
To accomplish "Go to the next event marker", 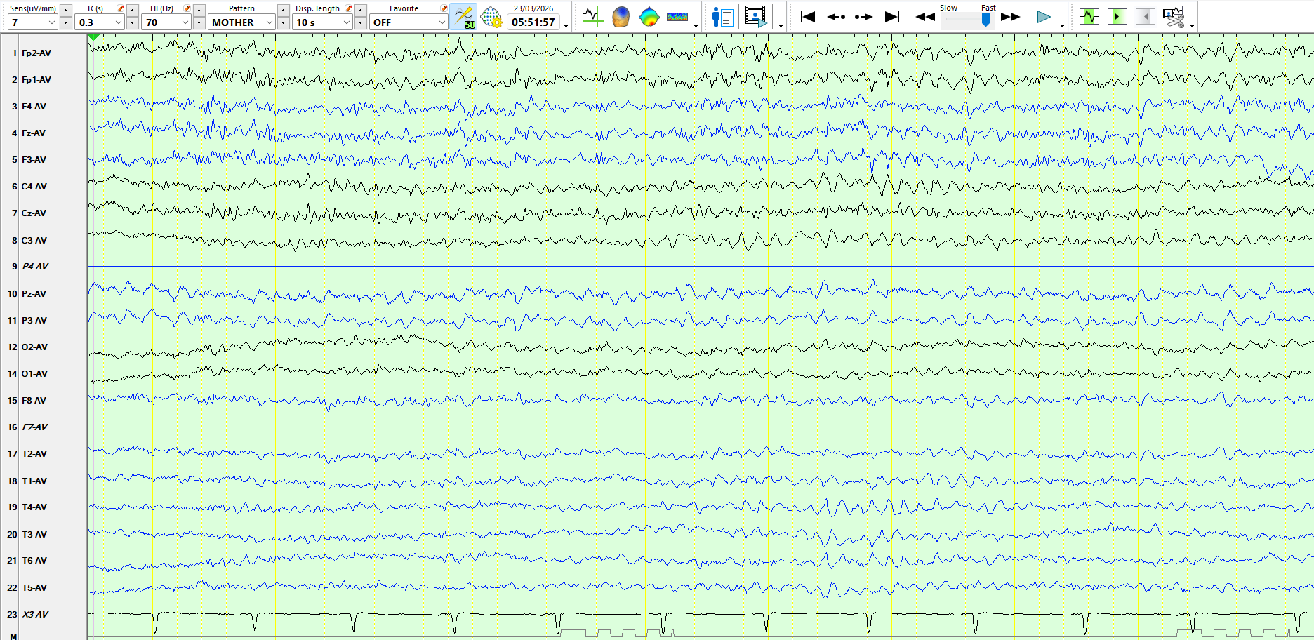I will click(864, 17).
